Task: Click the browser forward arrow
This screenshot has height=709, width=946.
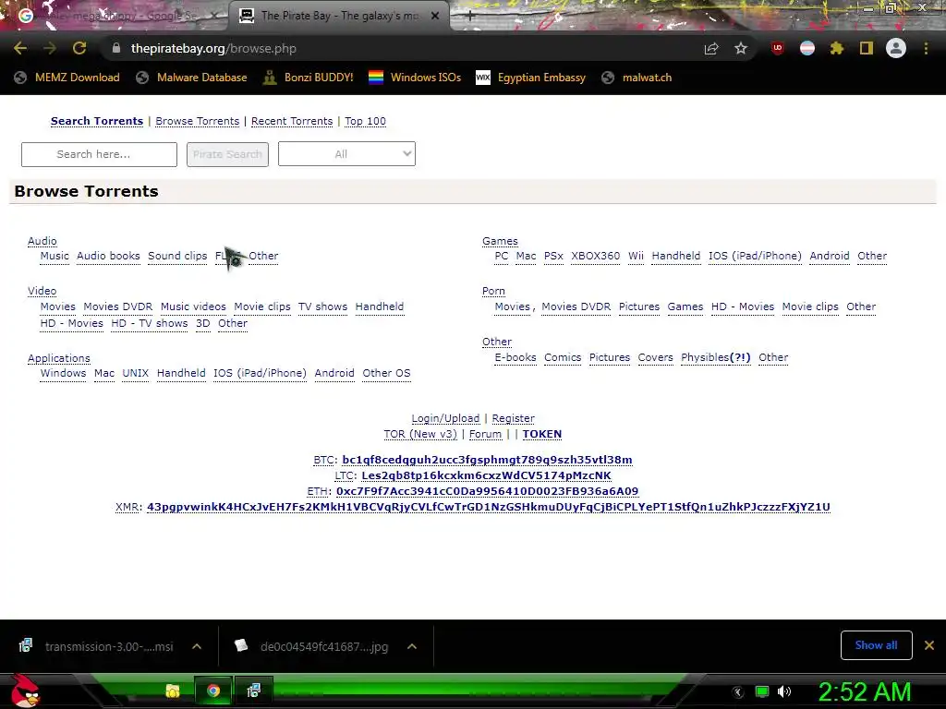Action: tap(50, 48)
